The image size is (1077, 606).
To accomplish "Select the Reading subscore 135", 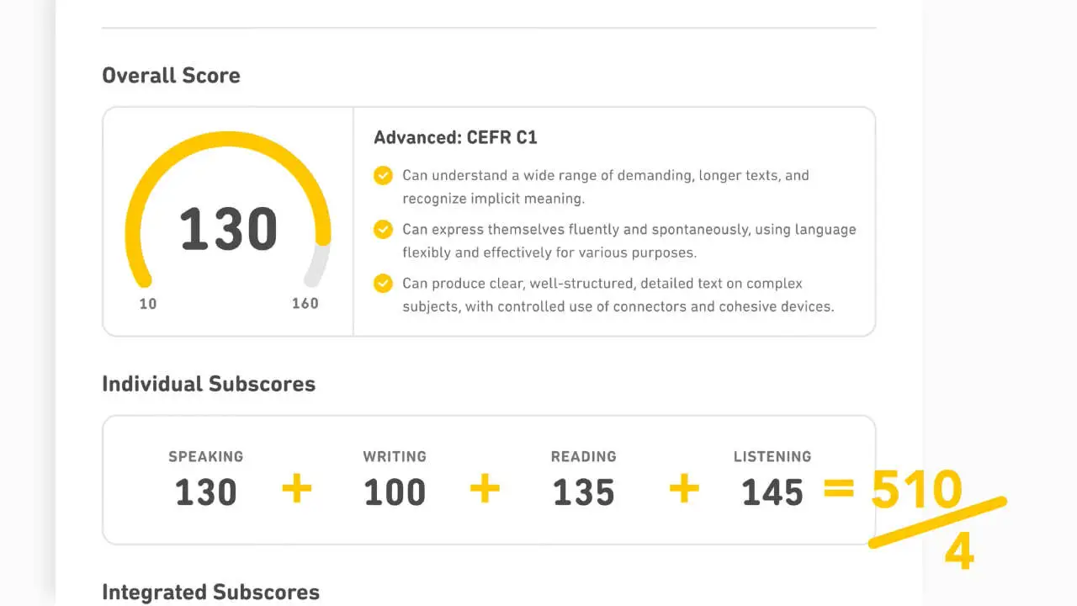I will (x=584, y=492).
